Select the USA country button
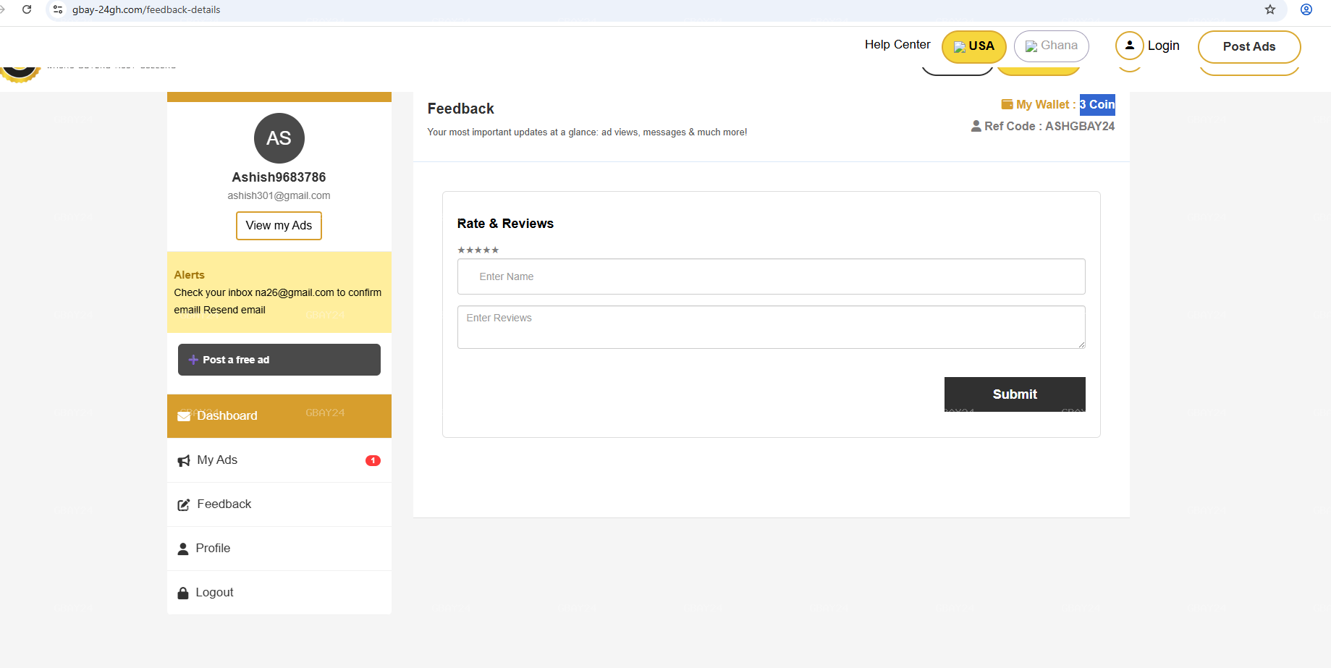Viewport: 1331px width, 668px height. (x=973, y=46)
